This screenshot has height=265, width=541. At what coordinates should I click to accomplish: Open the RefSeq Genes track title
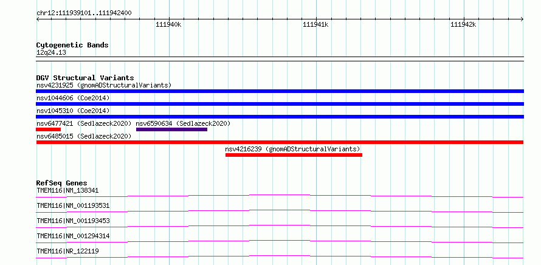pyautogui.click(x=61, y=183)
